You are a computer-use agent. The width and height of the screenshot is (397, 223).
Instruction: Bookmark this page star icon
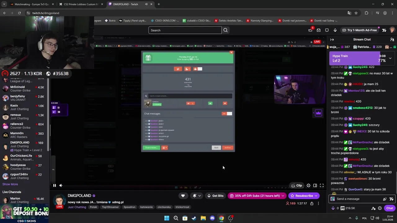(x=356, y=13)
